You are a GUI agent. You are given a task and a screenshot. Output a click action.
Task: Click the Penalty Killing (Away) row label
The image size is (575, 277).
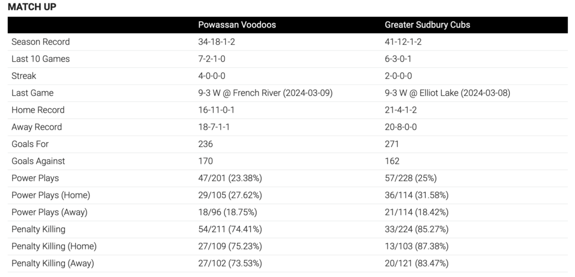[x=52, y=264]
